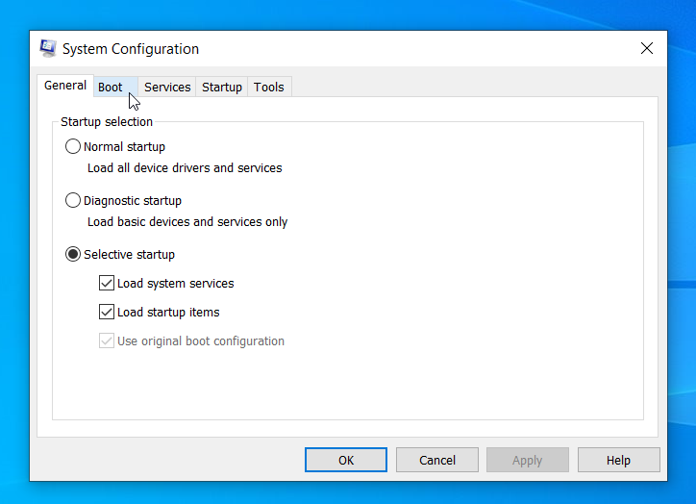This screenshot has height=504, width=696.
Task: Select the Selective startup radio button
Action: coord(73,255)
